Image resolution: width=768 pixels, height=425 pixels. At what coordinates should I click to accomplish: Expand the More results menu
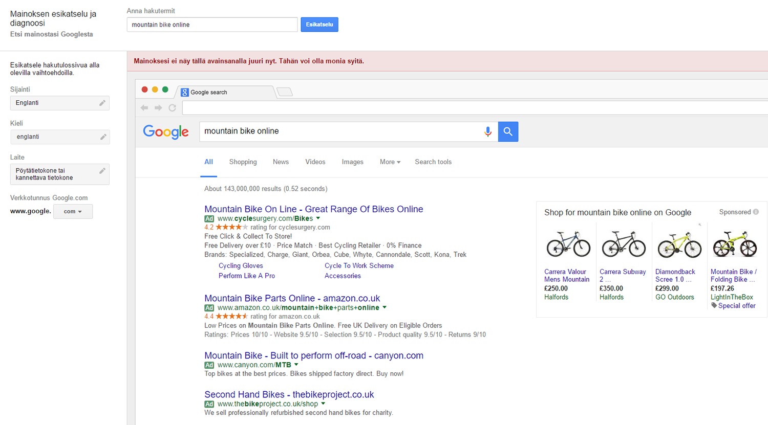(390, 162)
